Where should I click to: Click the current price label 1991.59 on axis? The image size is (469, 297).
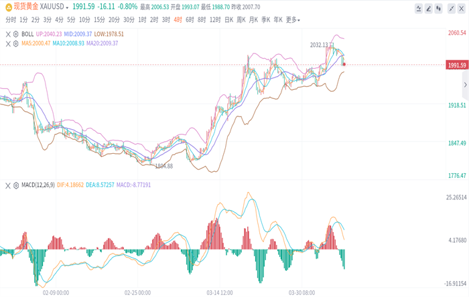456,65
